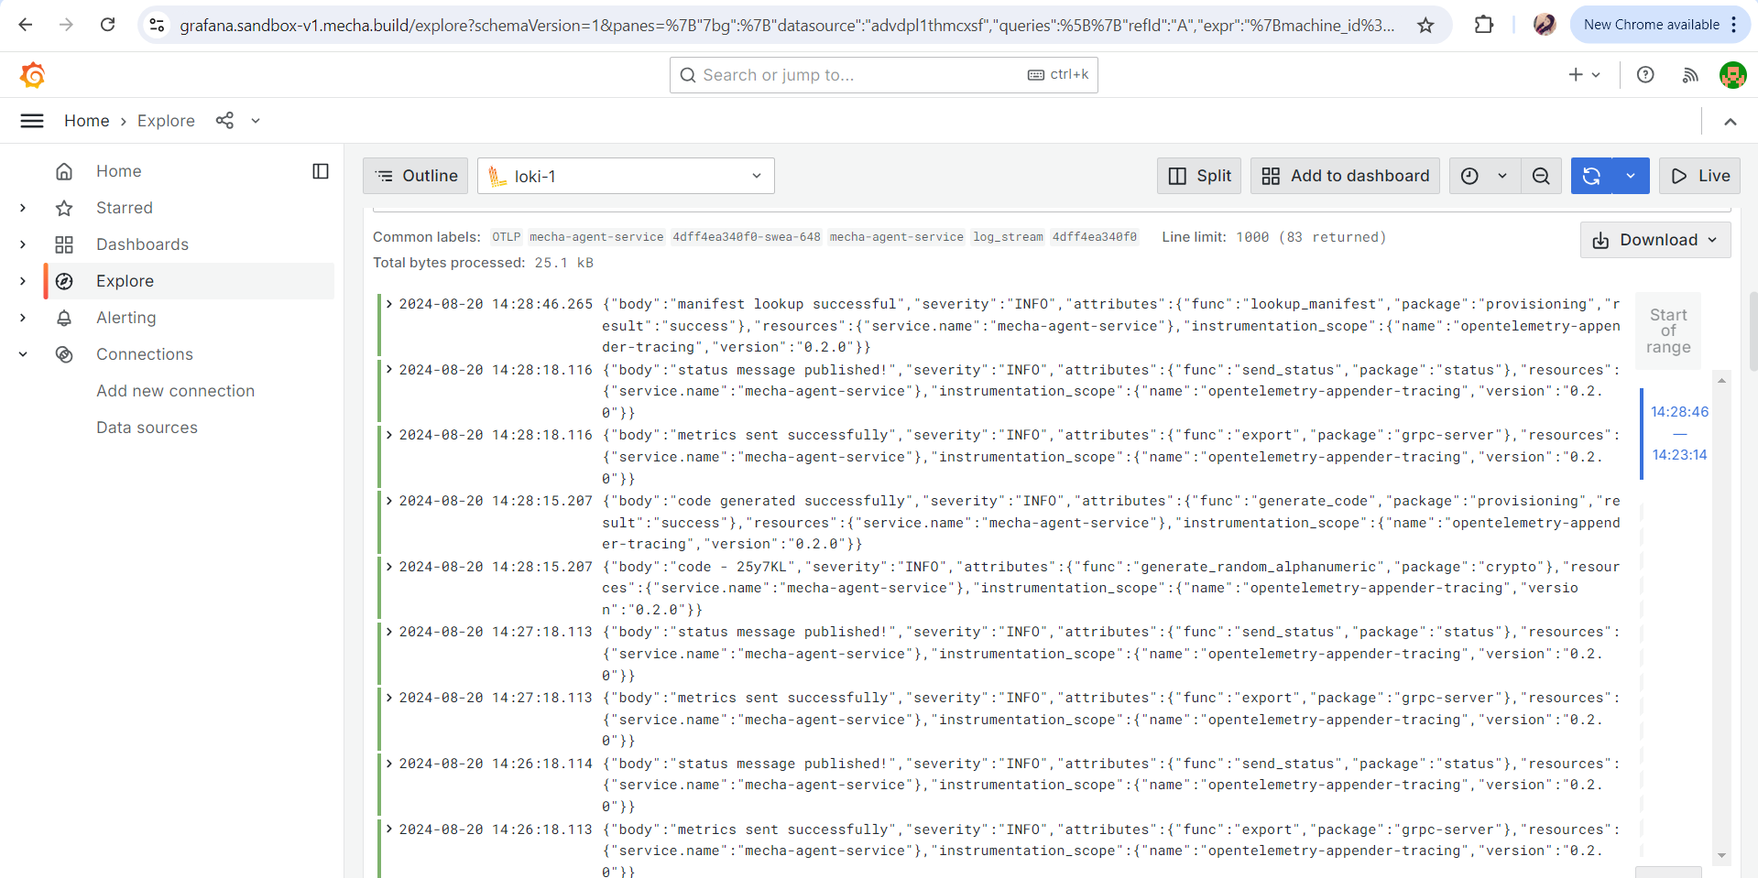This screenshot has width=1758, height=878.
Task: Focus the Search or jump to field
Action: pyautogui.click(x=861, y=75)
